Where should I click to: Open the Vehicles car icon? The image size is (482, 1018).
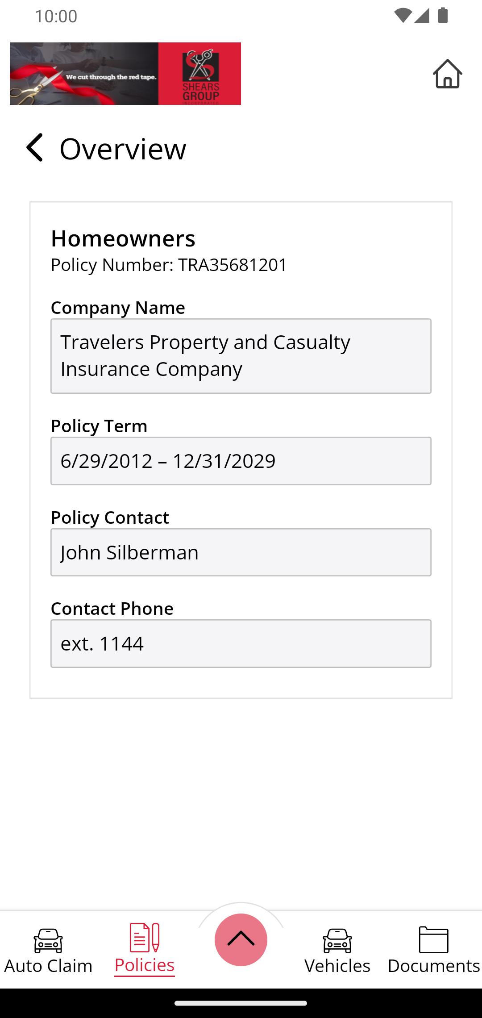tap(337, 940)
